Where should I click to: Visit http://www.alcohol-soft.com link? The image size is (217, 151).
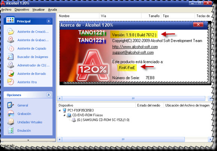point(135,47)
